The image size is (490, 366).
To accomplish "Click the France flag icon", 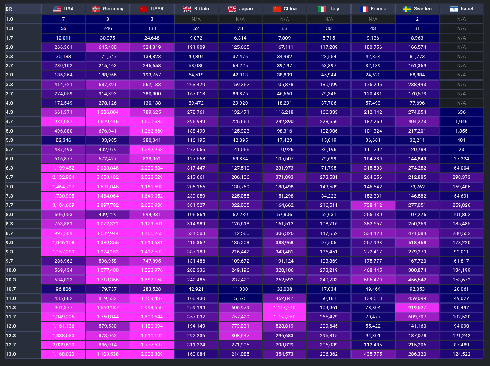I will click(x=364, y=9).
